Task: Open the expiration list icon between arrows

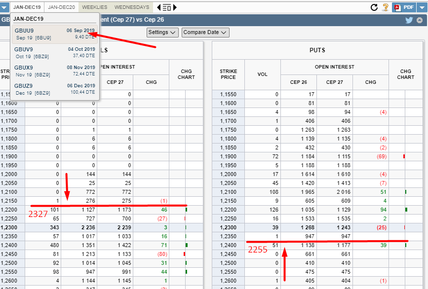Action: [167, 7]
